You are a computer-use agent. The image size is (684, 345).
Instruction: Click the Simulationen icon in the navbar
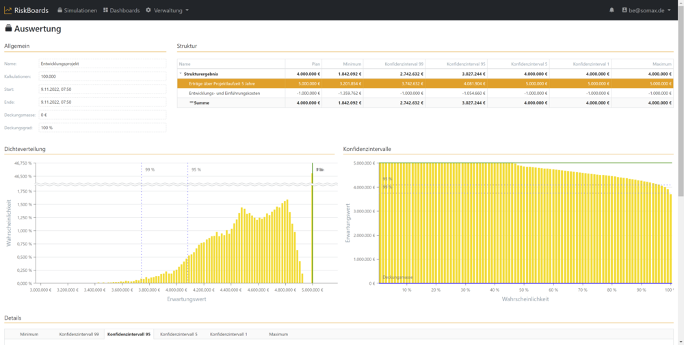(x=60, y=10)
